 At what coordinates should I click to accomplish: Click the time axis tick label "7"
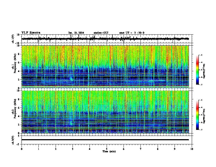pyautogui.click(x=141, y=149)
